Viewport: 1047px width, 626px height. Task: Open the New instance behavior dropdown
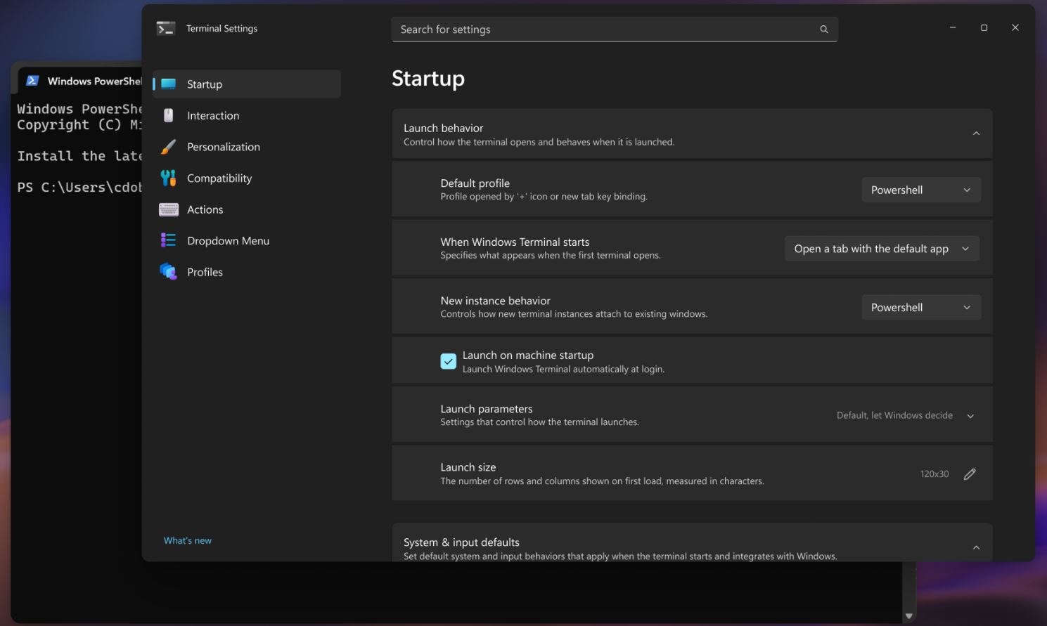tap(920, 306)
